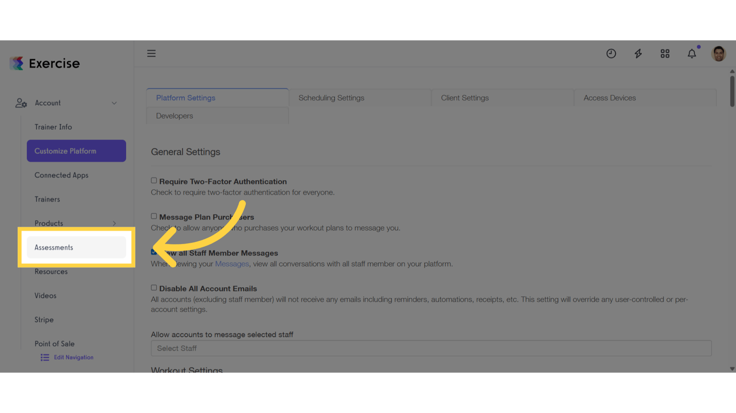Open the hamburger menu

tap(151, 53)
